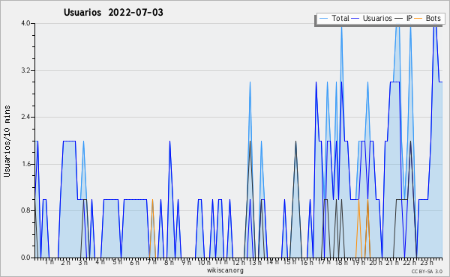
Task: Click the 'IP' legend label
Action: click(409, 18)
